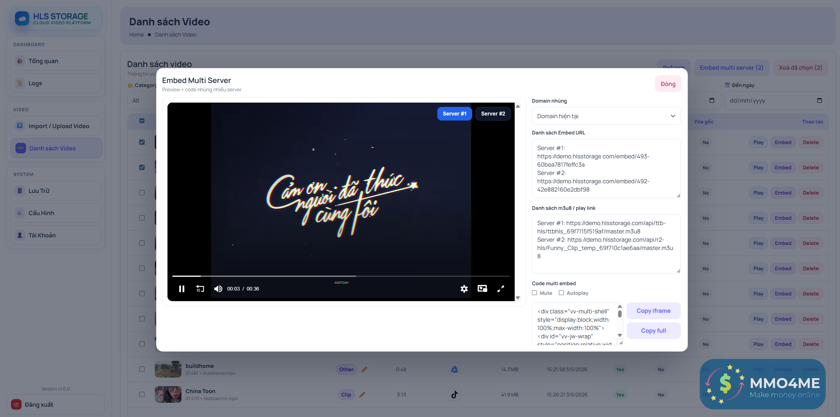Go to Import / Upload Video
The image size is (840, 417).
[56, 126]
